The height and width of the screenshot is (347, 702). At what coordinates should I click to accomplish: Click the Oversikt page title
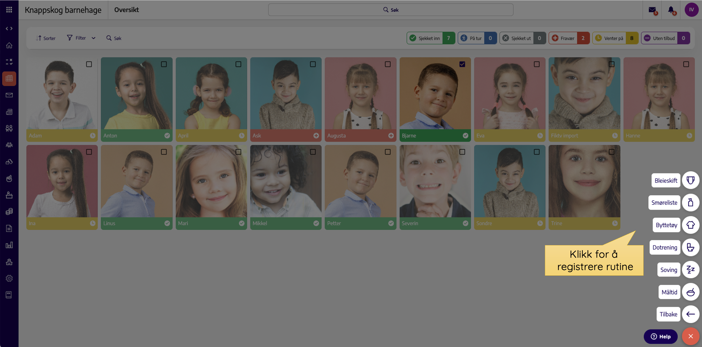[127, 10]
